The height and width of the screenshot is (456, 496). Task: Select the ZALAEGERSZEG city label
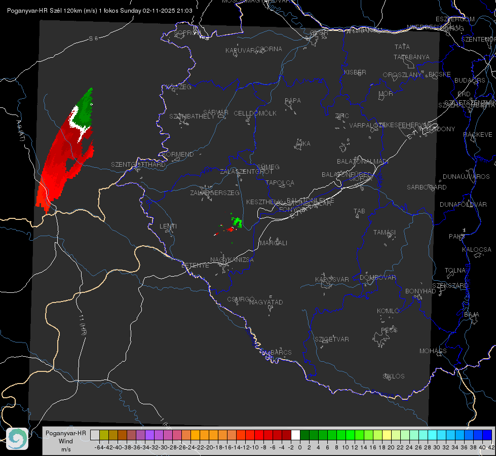215,193
